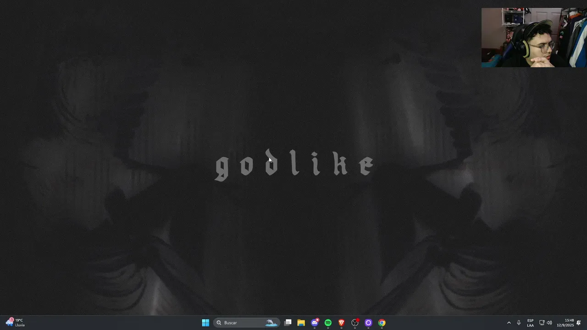Click the microphone icon in system tray

pos(519,323)
